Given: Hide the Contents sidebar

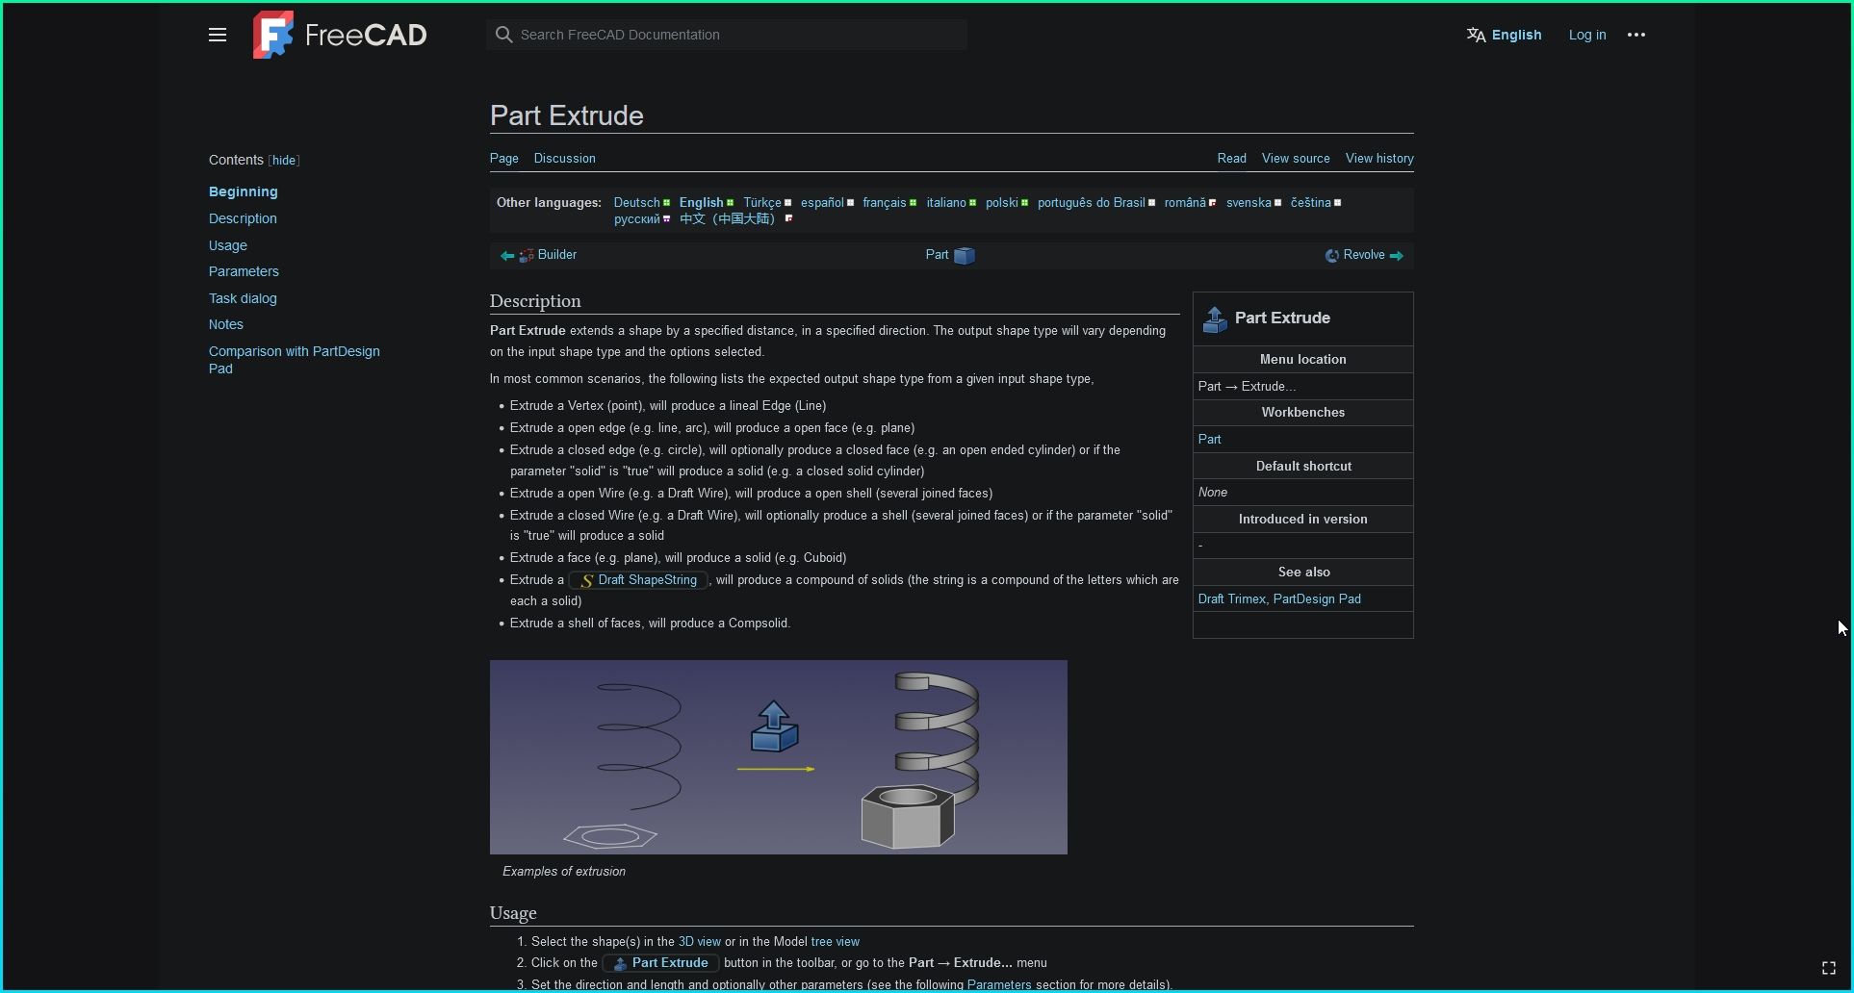Looking at the screenshot, I should (x=284, y=161).
